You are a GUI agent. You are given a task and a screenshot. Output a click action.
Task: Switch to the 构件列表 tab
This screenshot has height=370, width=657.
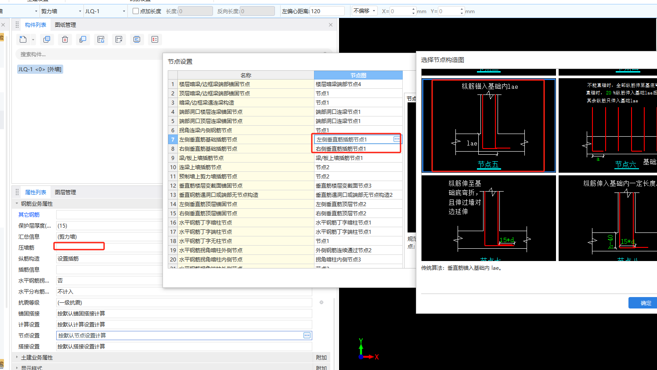[36, 25]
